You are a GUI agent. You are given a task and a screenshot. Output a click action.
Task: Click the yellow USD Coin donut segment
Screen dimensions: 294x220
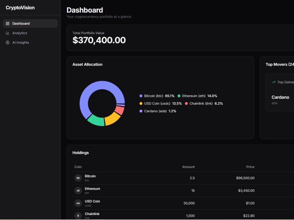[113, 119]
